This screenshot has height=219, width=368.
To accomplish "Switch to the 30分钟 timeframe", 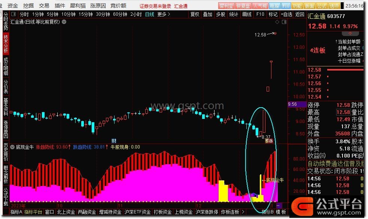I will coord(103,14).
